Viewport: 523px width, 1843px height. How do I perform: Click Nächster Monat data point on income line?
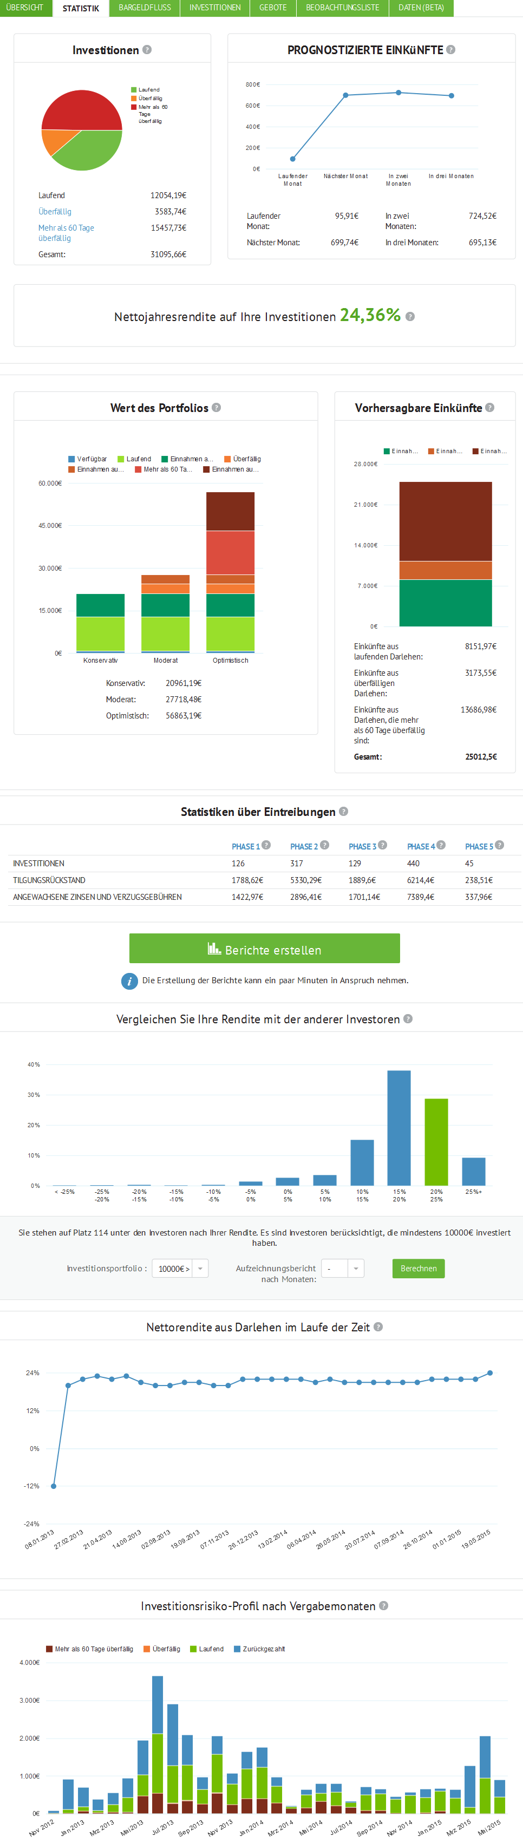point(345,95)
